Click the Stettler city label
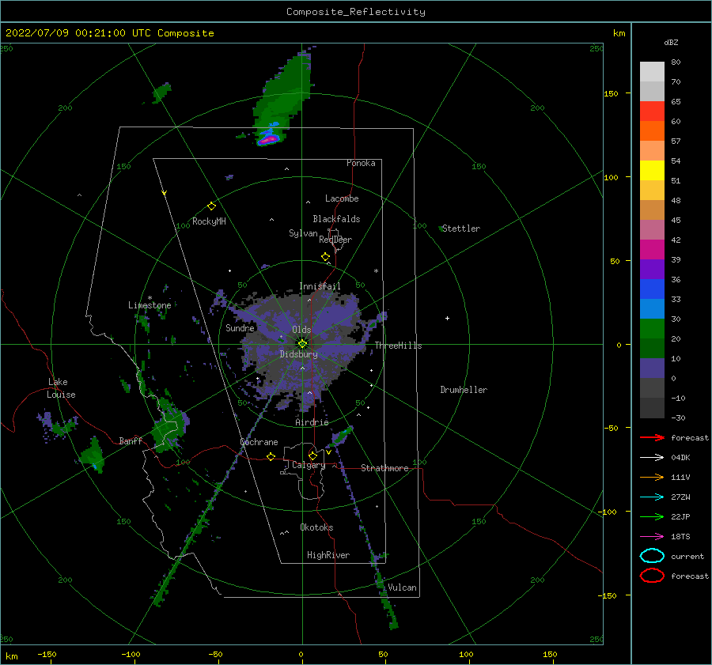Screen dimensions: 712x665 coord(461,229)
